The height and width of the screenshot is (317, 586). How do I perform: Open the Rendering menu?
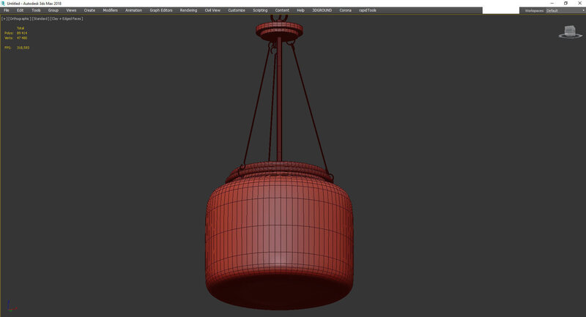point(188,11)
